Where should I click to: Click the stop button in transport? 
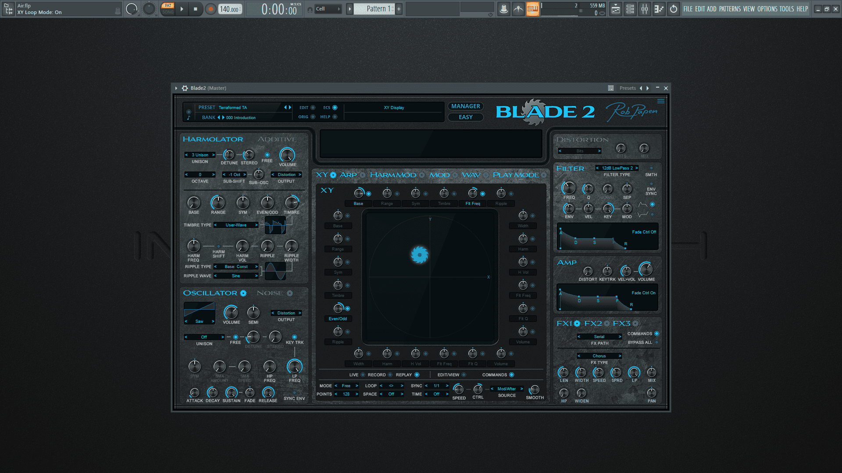196,9
